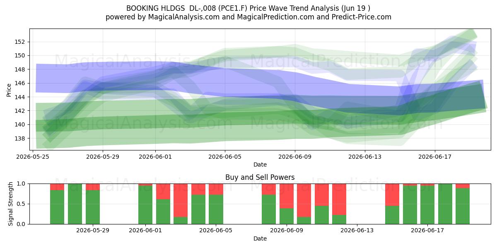
Task: Click the 138 price tick label
Action: pyautogui.click(x=20, y=138)
